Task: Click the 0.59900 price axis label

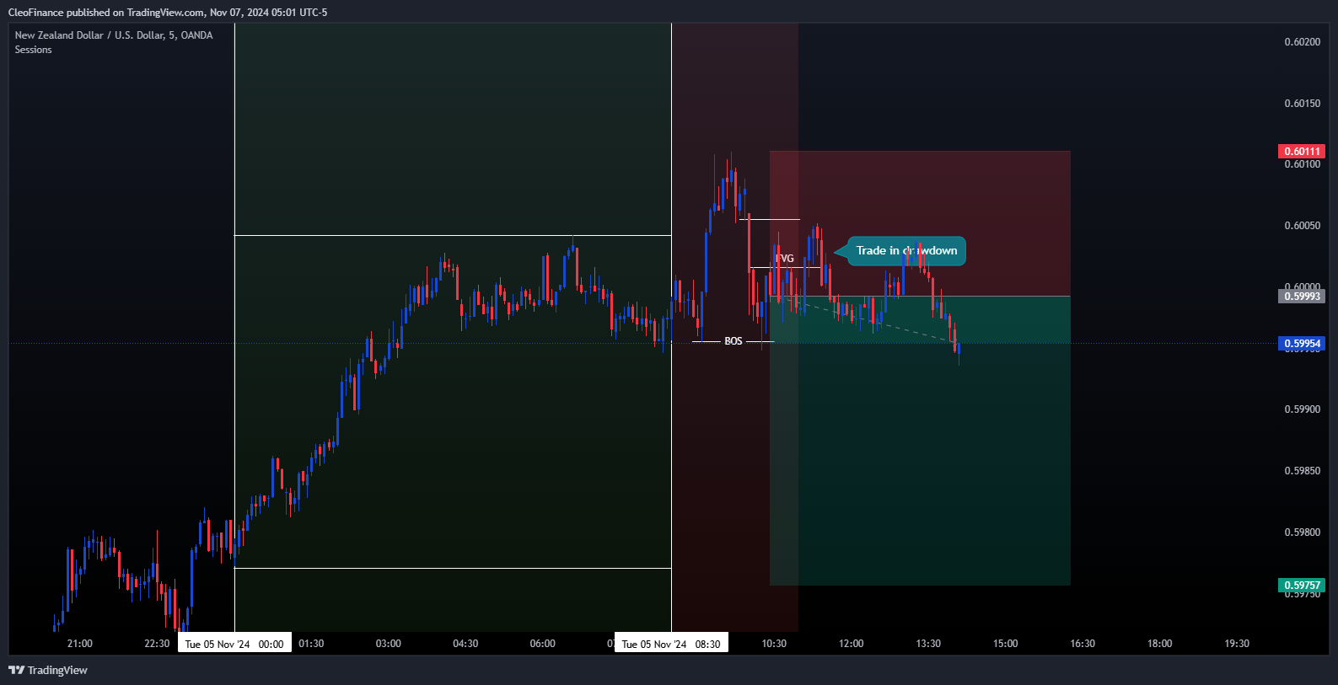Action: click(1302, 409)
